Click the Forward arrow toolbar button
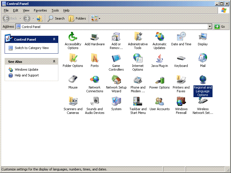231x173 pixels. tap(27, 18)
